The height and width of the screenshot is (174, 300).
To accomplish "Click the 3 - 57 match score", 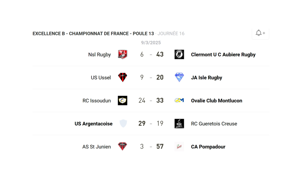I will click(x=151, y=147).
